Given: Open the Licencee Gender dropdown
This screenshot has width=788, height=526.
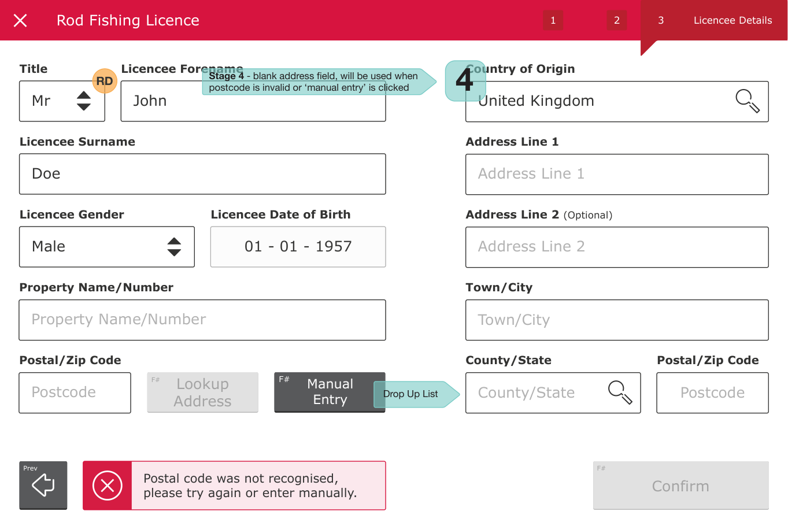Looking at the screenshot, I should (x=107, y=247).
